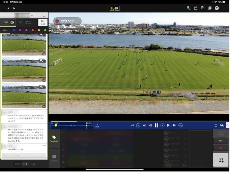The width and height of the screenshot is (230, 172).
Task: Collapse the side panel arrow near player bar
Action: click(227, 125)
